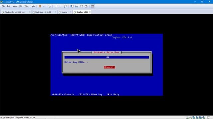Open the File menu

tap(3, 6)
